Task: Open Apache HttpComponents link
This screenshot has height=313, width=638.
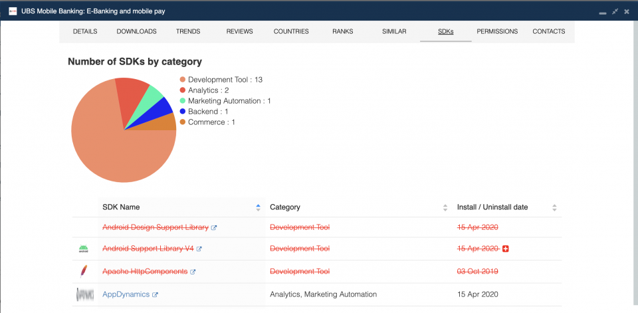Action: point(145,272)
